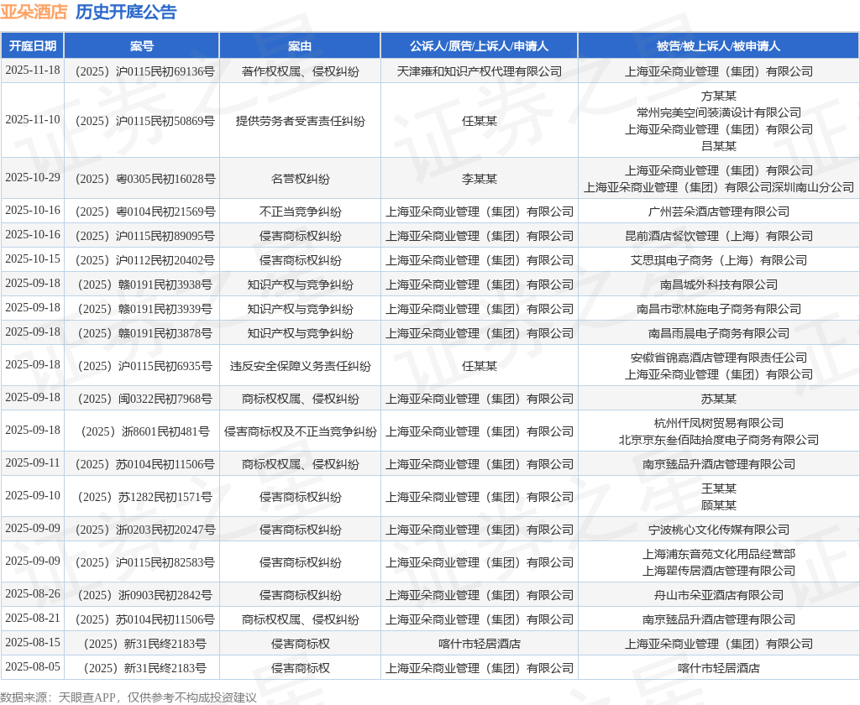Select the 公诉人/原告/上诉人/申请人 column header
Viewport: 860px width, 705px height.
pos(480,46)
